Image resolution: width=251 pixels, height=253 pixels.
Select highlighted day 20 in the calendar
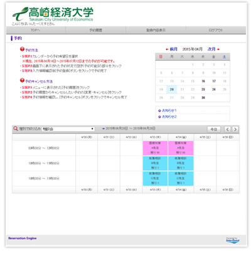click(x=172, y=90)
